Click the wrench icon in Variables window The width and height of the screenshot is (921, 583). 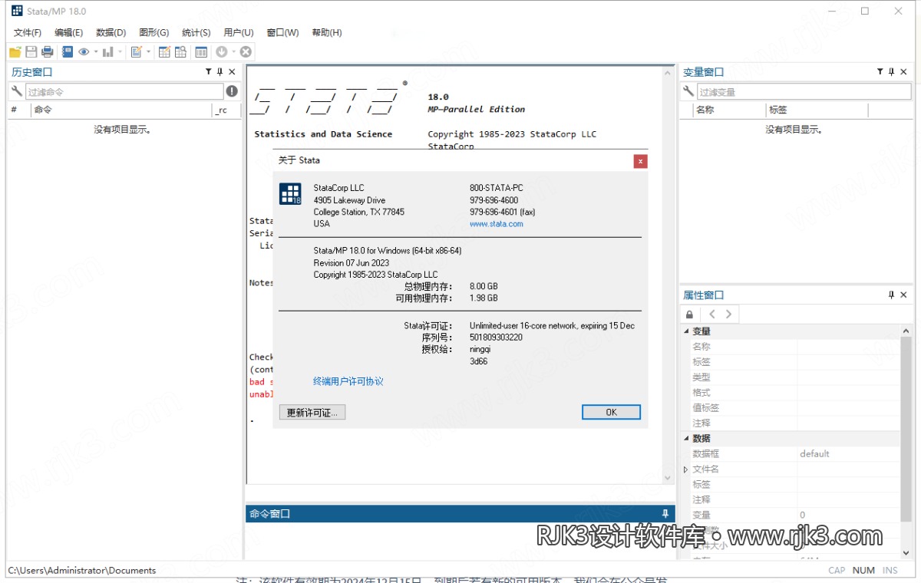point(689,92)
